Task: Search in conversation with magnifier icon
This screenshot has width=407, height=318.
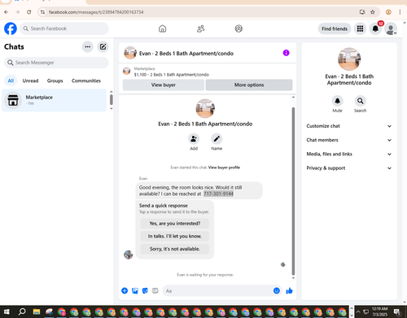Action: point(360,101)
